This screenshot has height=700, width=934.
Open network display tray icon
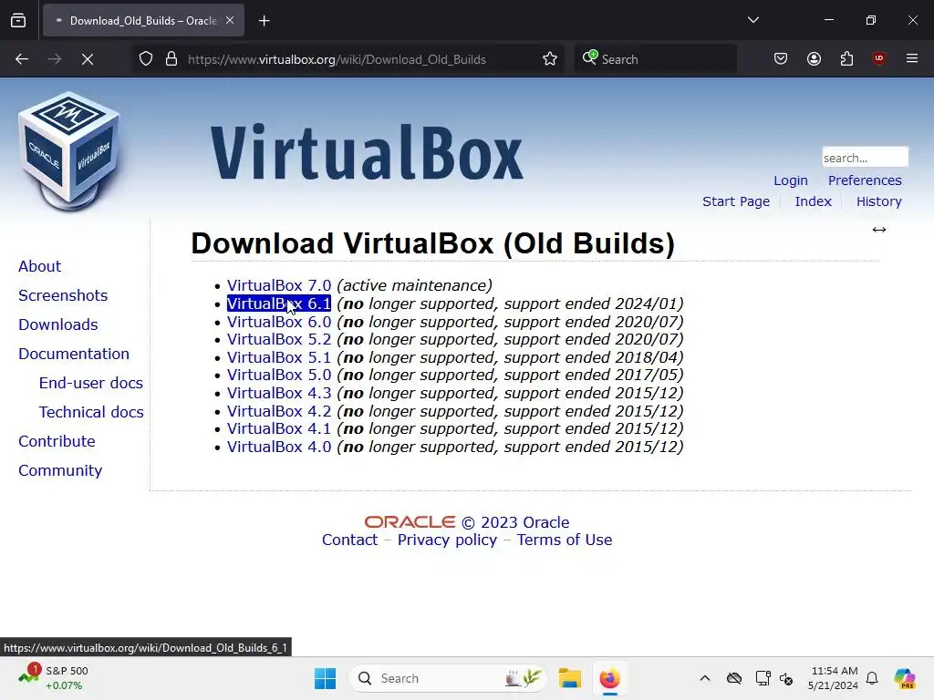pyautogui.click(x=762, y=678)
